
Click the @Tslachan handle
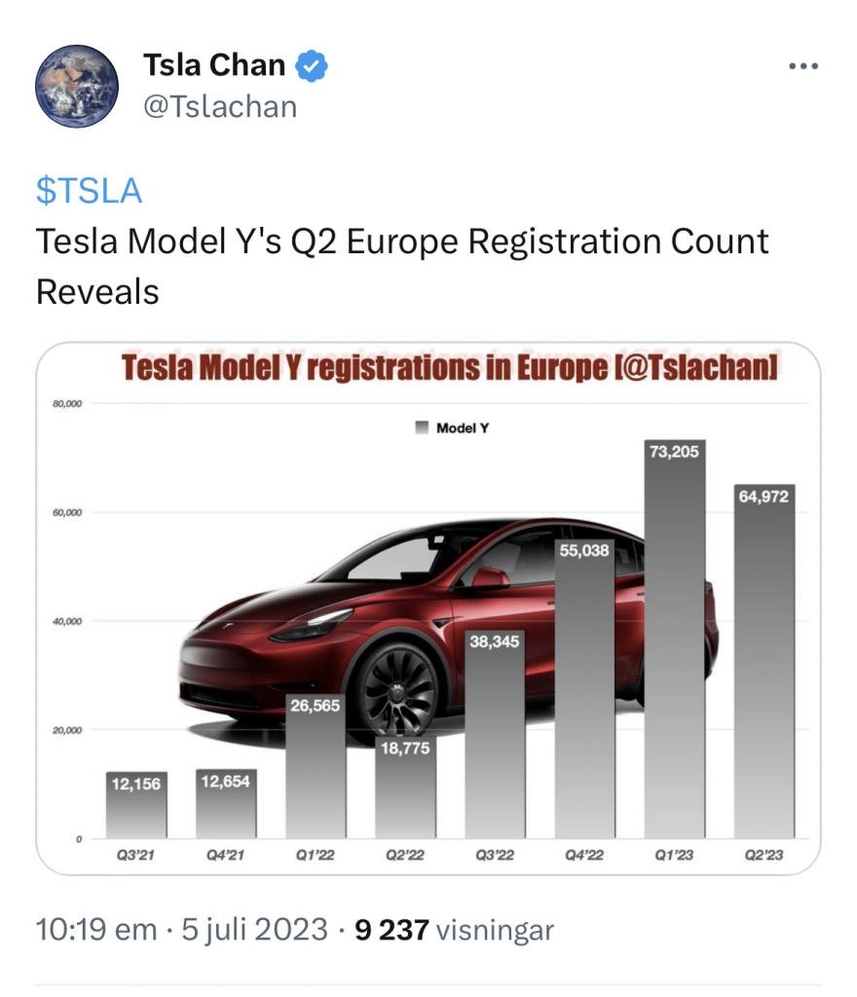pos(220,107)
